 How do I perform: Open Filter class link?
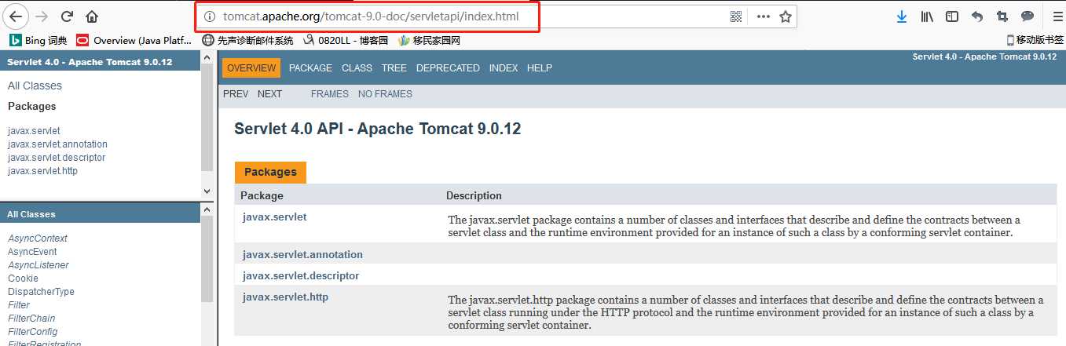click(x=19, y=305)
